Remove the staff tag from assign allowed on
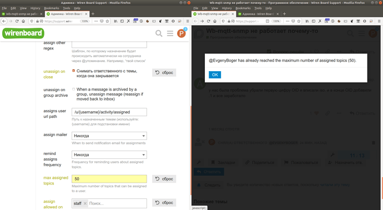Viewport: 383px width, 210px height. click(x=85, y=203)
